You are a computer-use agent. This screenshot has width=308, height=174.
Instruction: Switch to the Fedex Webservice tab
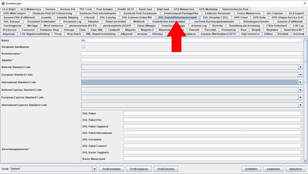click(x=249, y=13)
